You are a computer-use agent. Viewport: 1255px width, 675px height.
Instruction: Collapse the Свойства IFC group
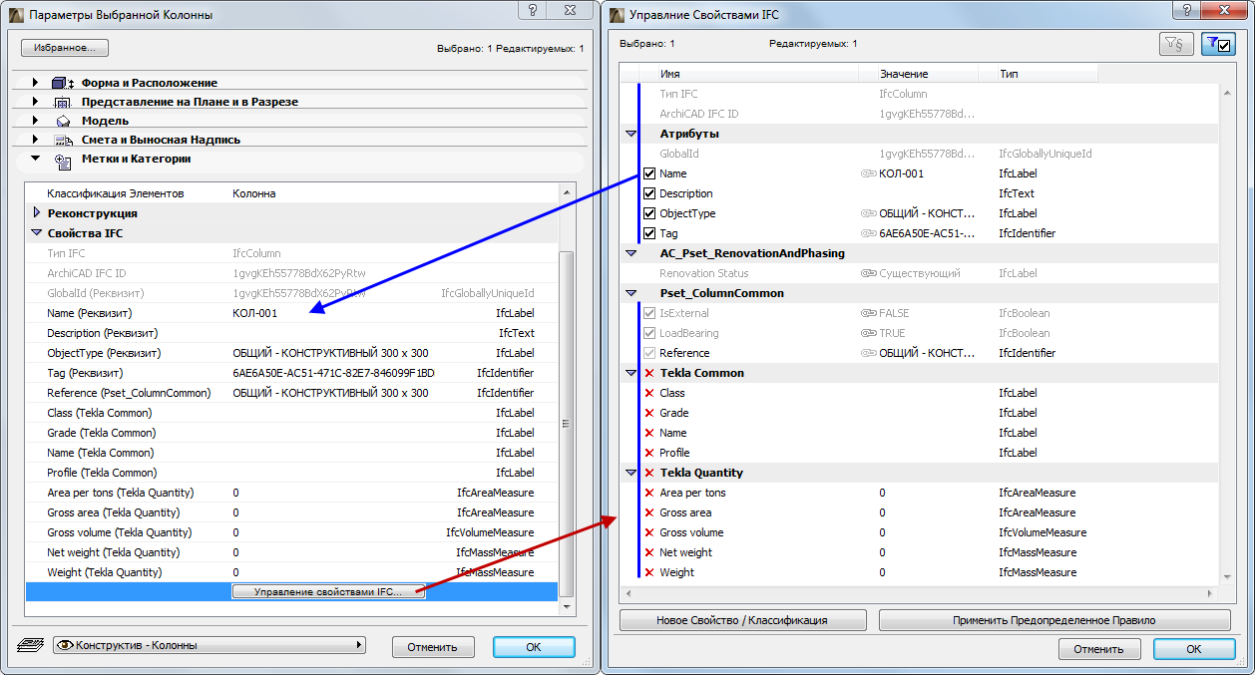click(37, 232)
